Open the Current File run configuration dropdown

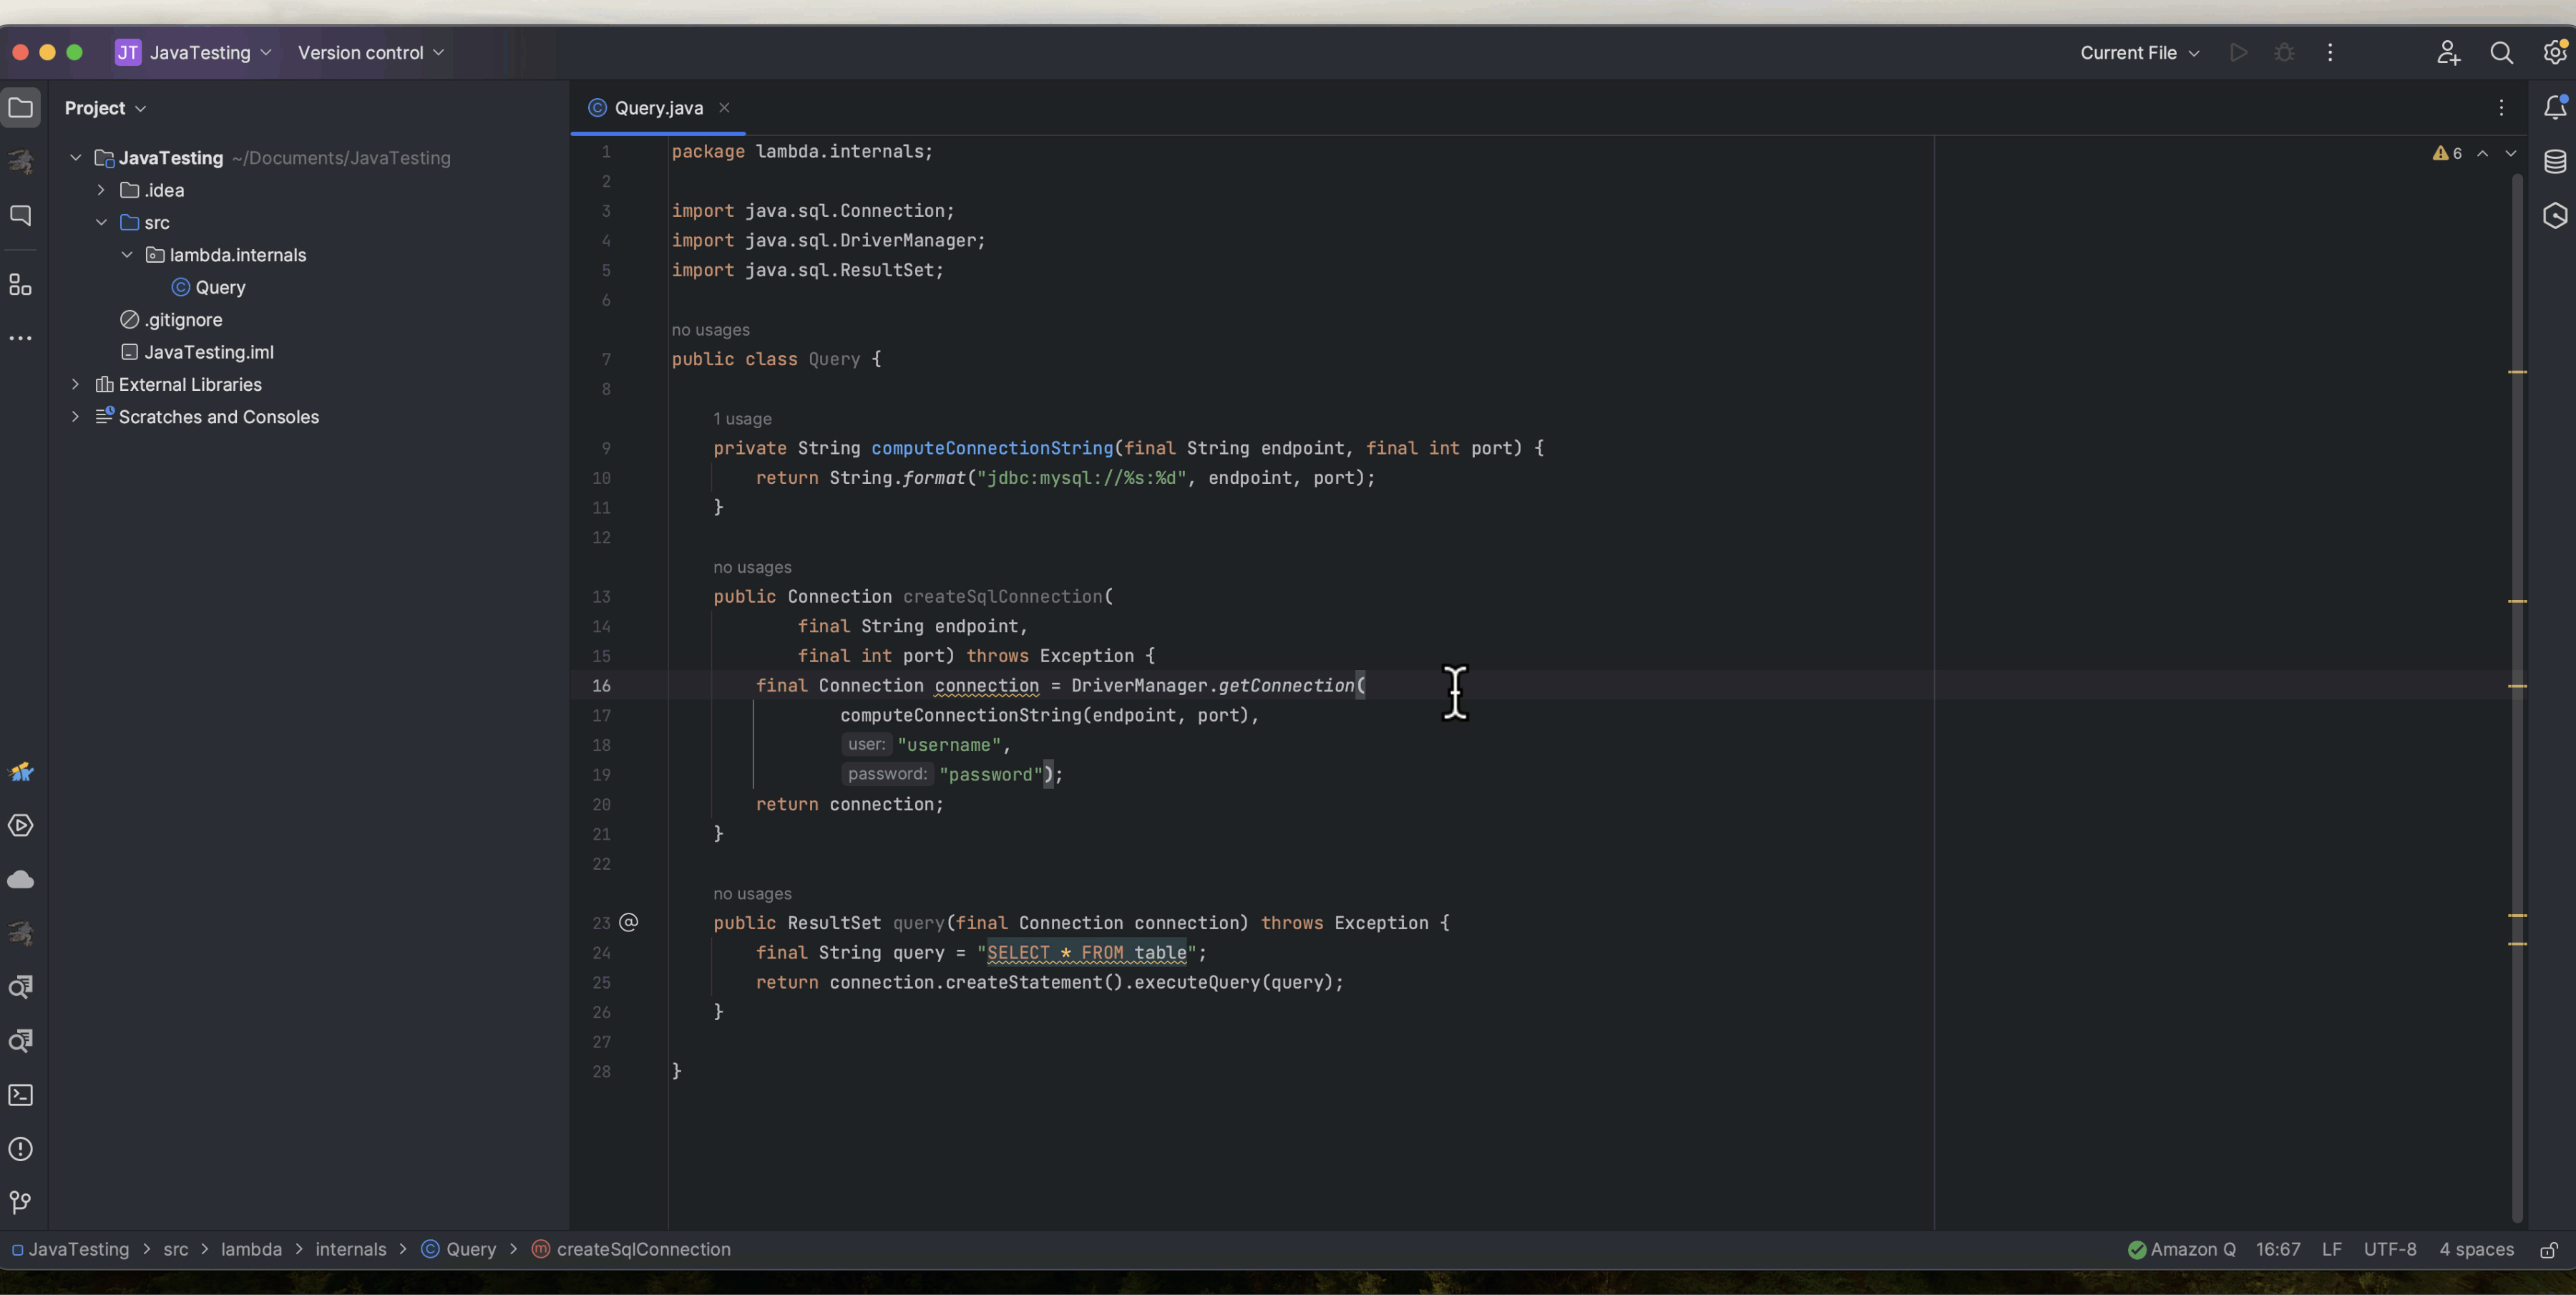[x=2138, y=52]
